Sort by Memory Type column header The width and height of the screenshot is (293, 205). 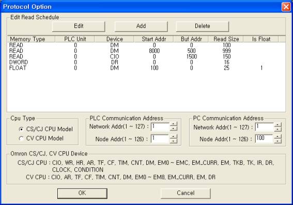tap(31, 39)
